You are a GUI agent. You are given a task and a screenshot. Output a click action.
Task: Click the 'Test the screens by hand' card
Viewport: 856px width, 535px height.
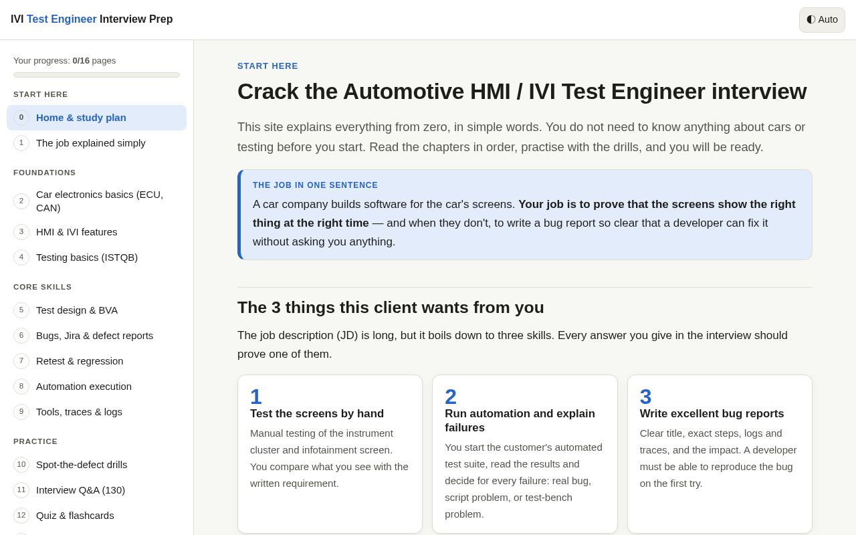click(x=330, y=454)
